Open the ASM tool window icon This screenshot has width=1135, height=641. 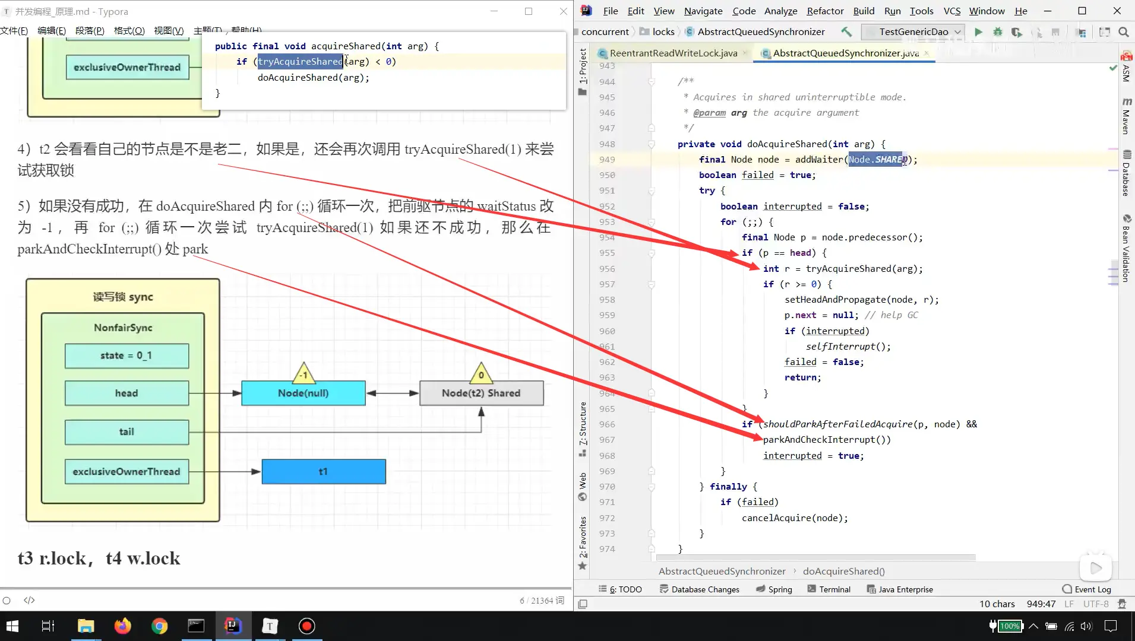[x=1126, y=66]
